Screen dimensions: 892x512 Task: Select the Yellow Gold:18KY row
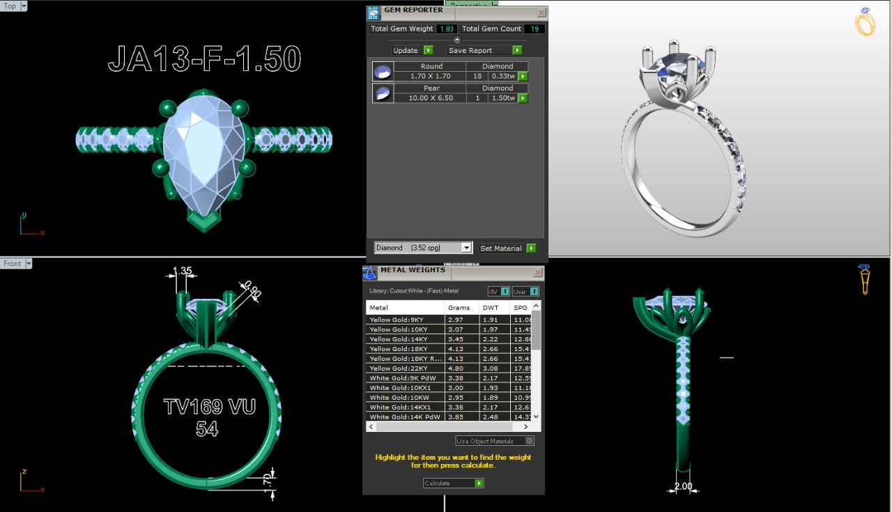tap(449, 349)
